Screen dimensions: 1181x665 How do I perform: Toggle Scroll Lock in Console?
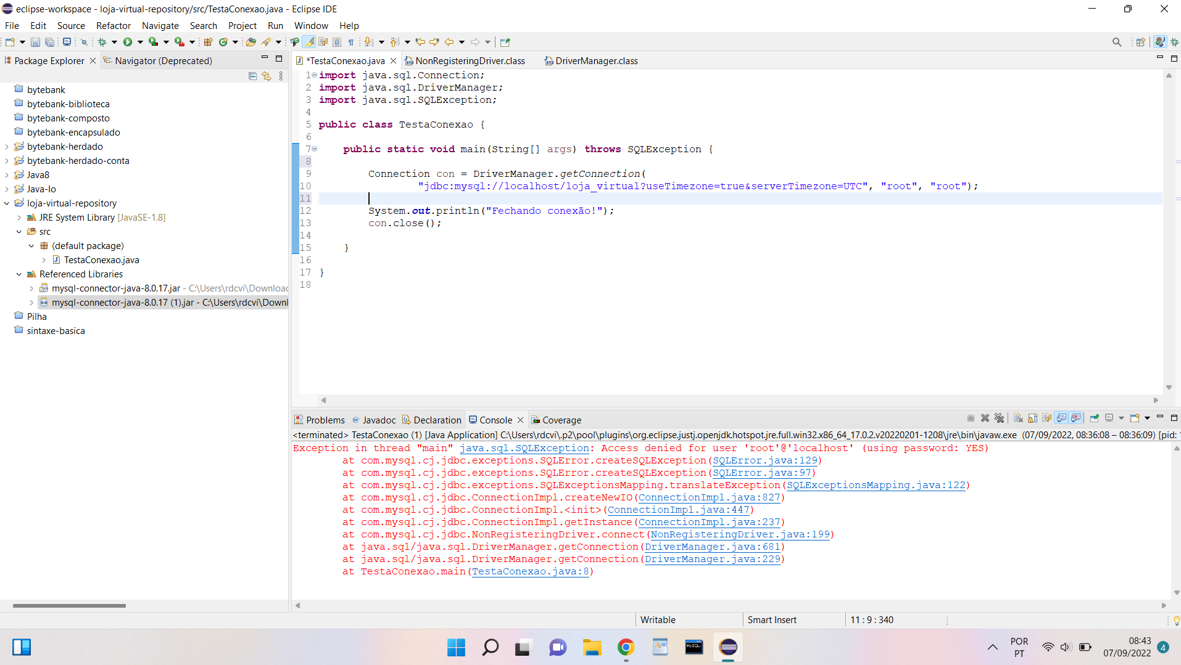(x=1032, y=418)
